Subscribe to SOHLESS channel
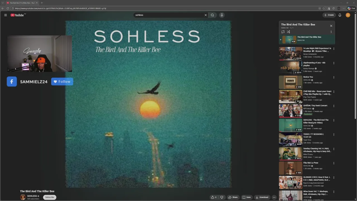Image resolution: width=357 pixels, height=201 pixels. (x=50, y=197)
